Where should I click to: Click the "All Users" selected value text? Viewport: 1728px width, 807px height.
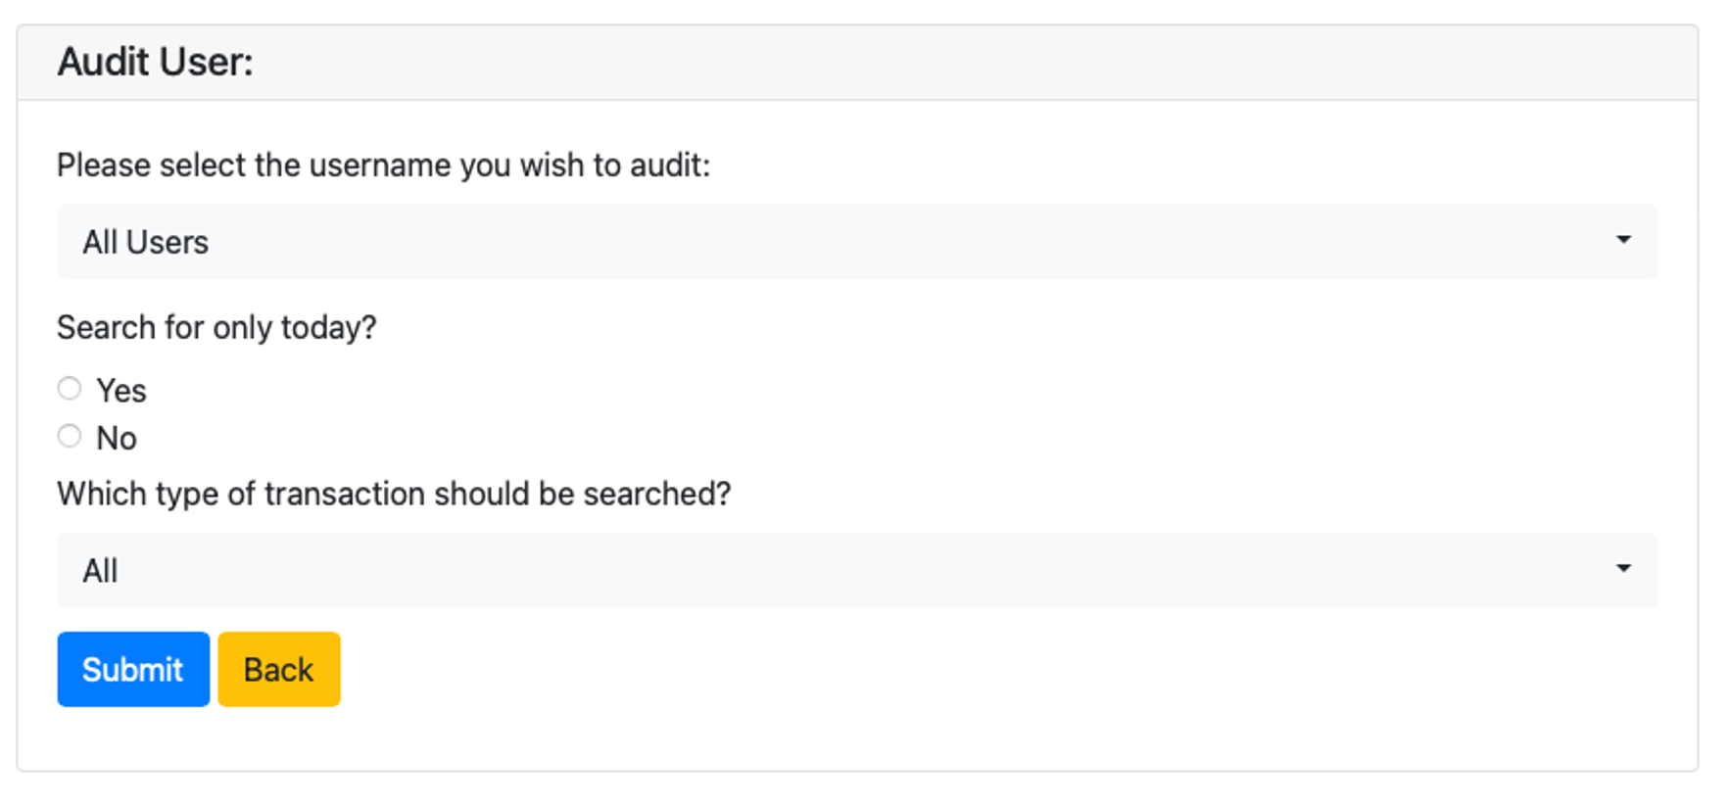[145, 242]
